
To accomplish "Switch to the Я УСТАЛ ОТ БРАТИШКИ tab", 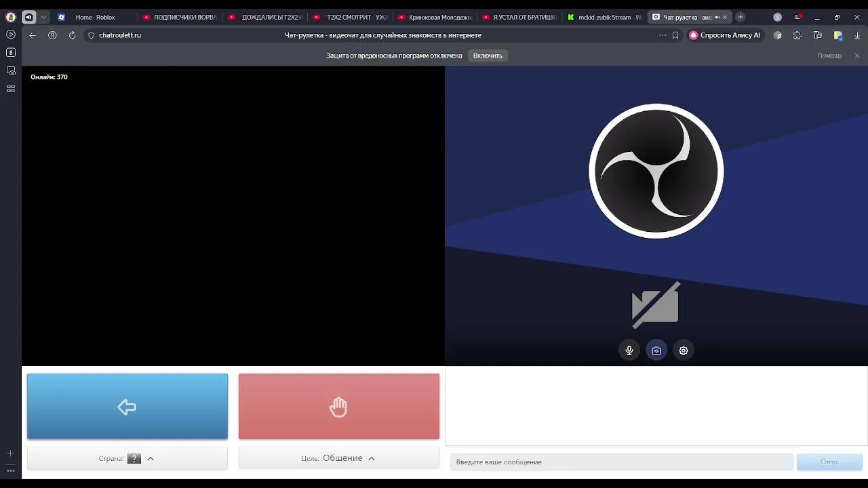I will click(519, 17).
